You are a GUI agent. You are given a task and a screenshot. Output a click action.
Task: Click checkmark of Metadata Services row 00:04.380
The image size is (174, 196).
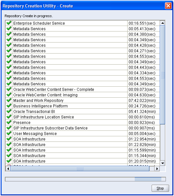pyautogui.click(x=9, y=34)
